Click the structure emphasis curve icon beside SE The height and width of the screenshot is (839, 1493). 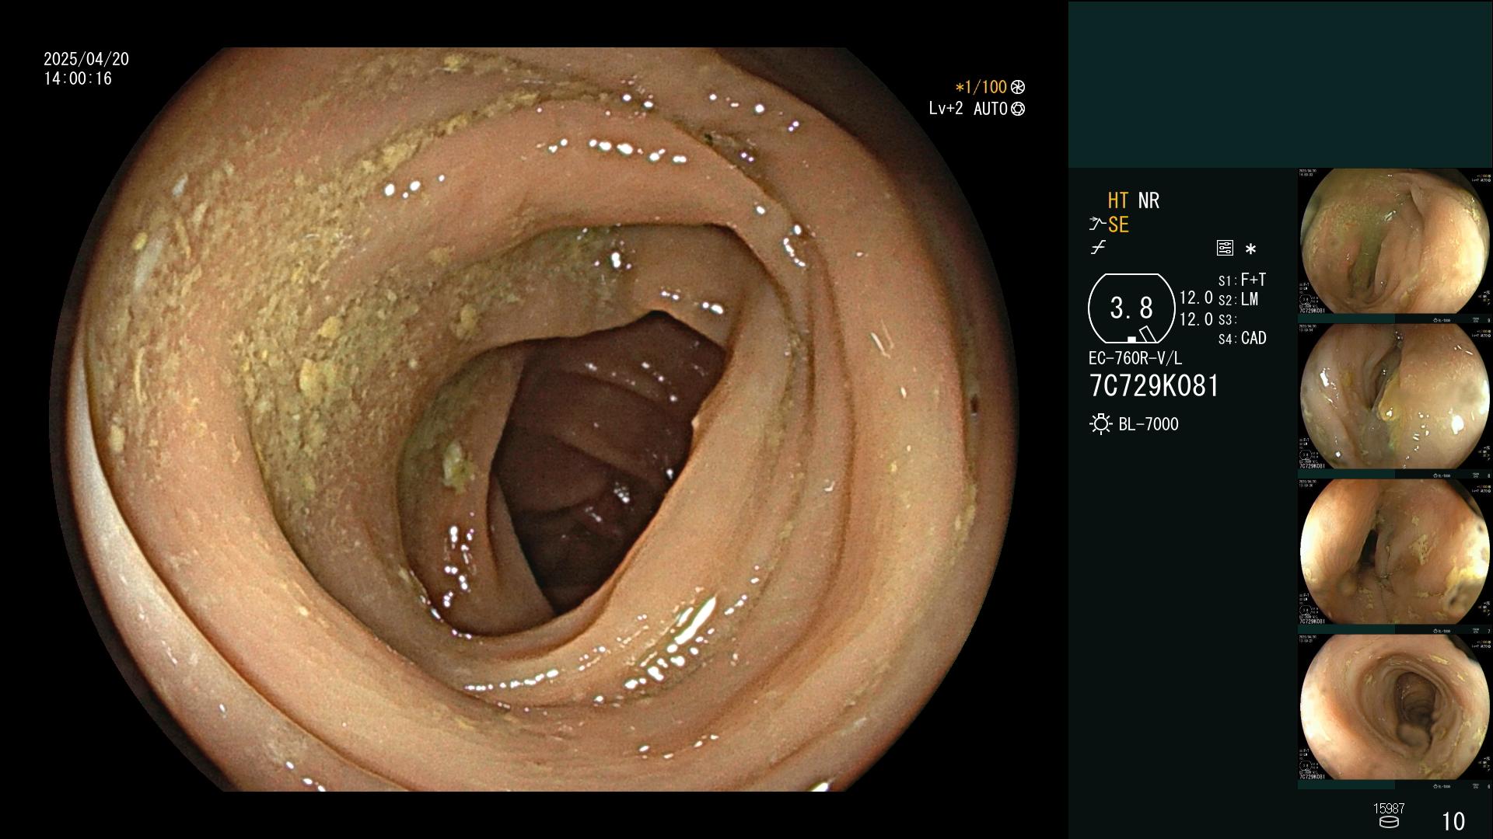[x=1096, y=225]
